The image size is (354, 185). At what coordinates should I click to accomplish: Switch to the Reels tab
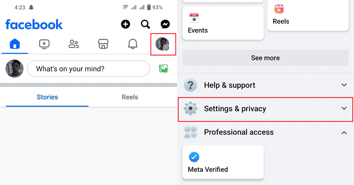pyautogui.click(x=130, y=97)
